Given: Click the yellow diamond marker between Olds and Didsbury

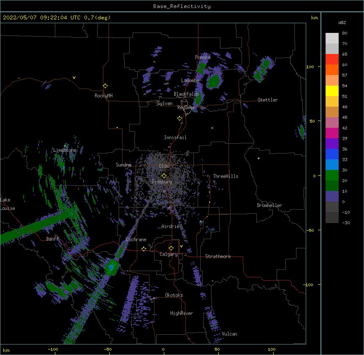Looking at the screenshot, I should [x=164, y=175].
